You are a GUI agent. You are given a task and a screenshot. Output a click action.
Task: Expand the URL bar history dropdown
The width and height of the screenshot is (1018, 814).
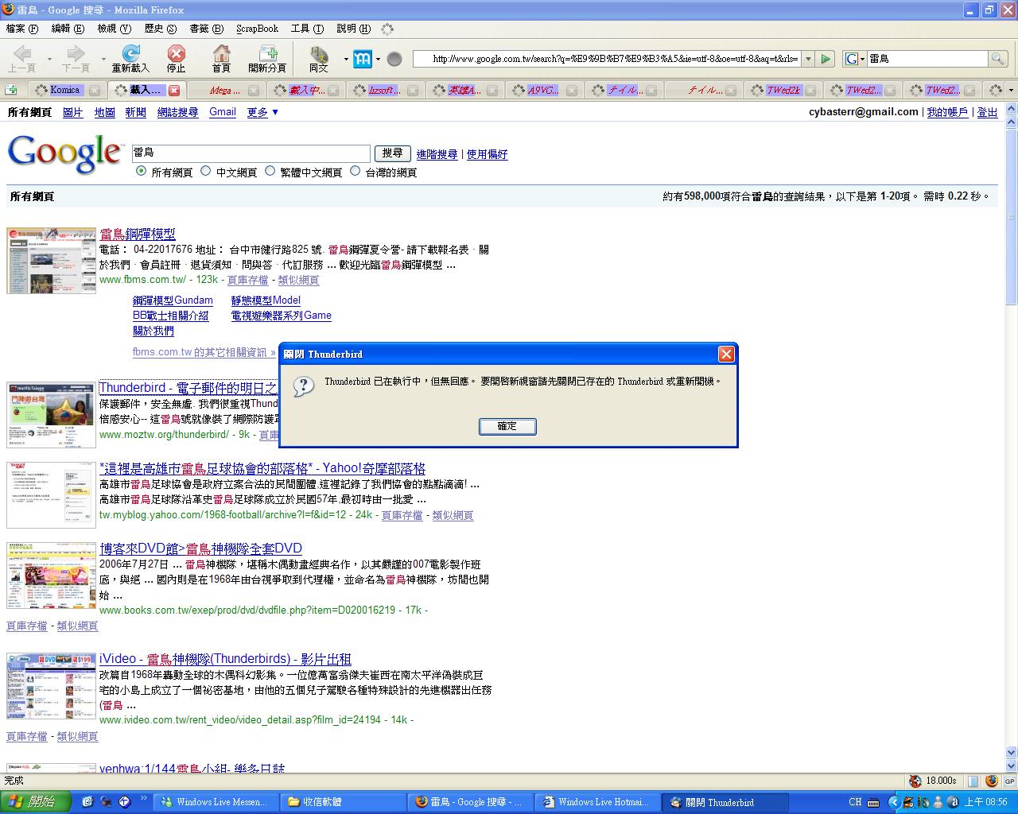click(808, 59)
